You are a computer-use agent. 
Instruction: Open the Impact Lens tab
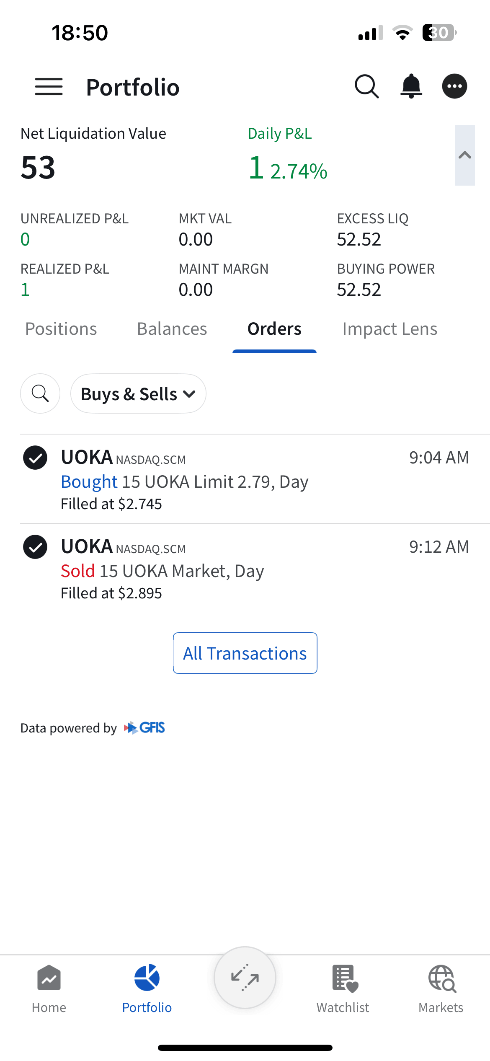point(390,329)
